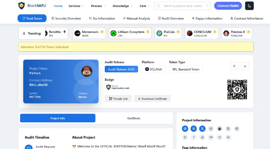Click the SOLANA platform tag
Screen dimensions: 270x149
tap(154, 69)
